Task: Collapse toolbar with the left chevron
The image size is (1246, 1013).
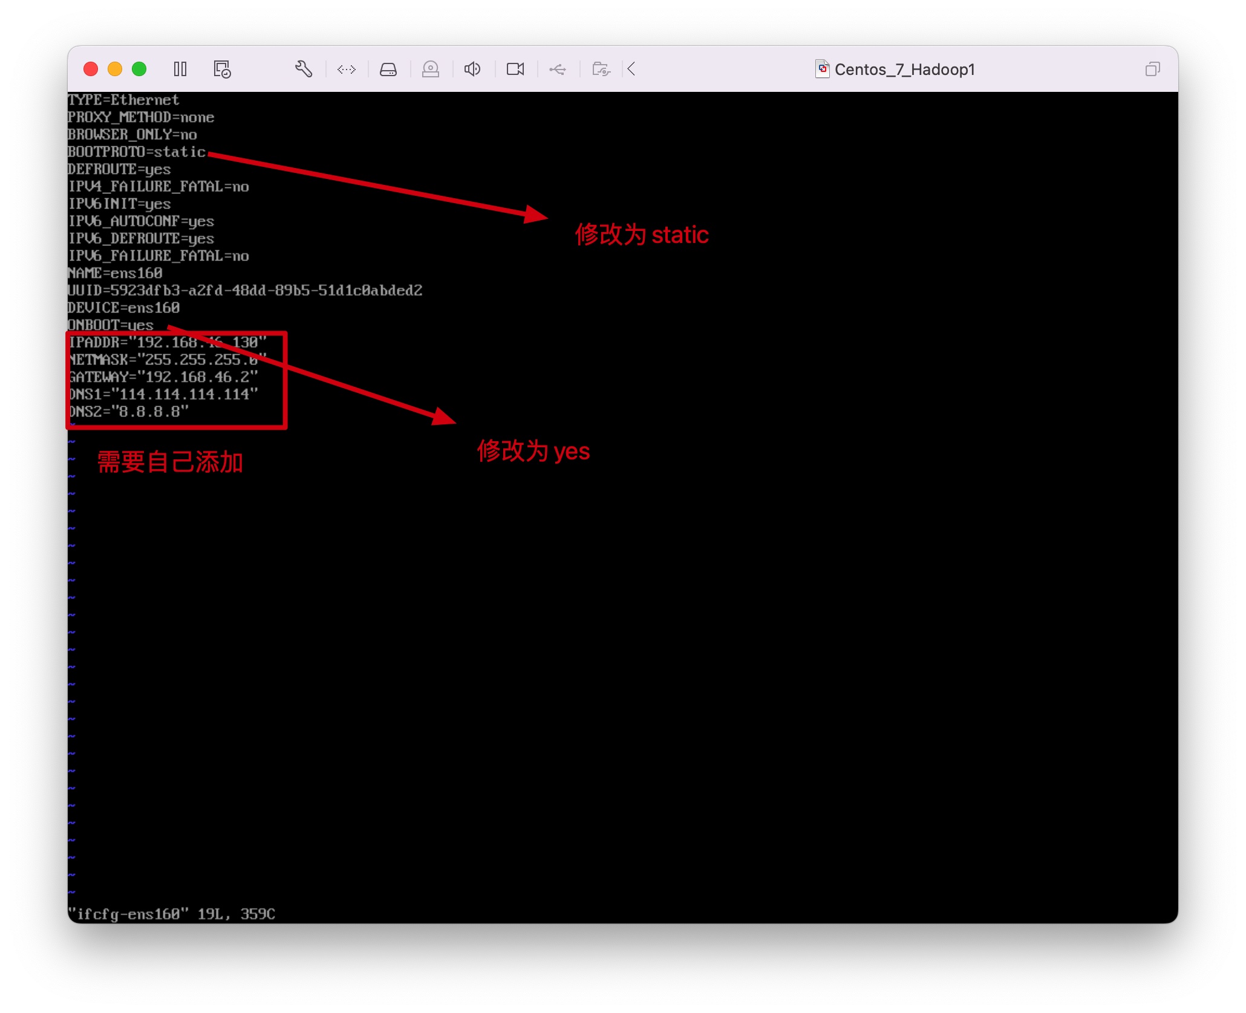Action: (631, 69)
